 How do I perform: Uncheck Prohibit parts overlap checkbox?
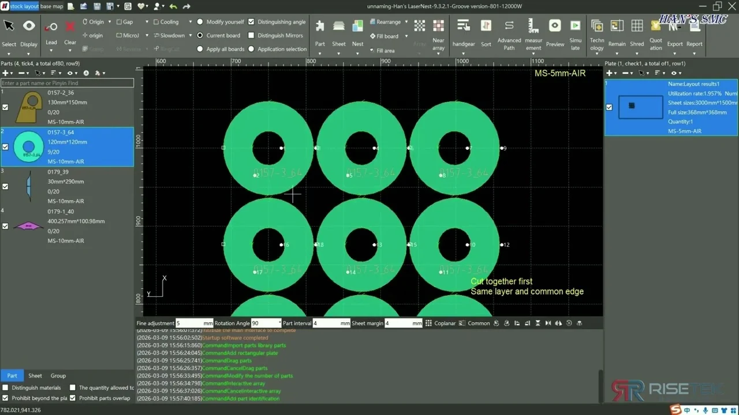pos(73,398)
